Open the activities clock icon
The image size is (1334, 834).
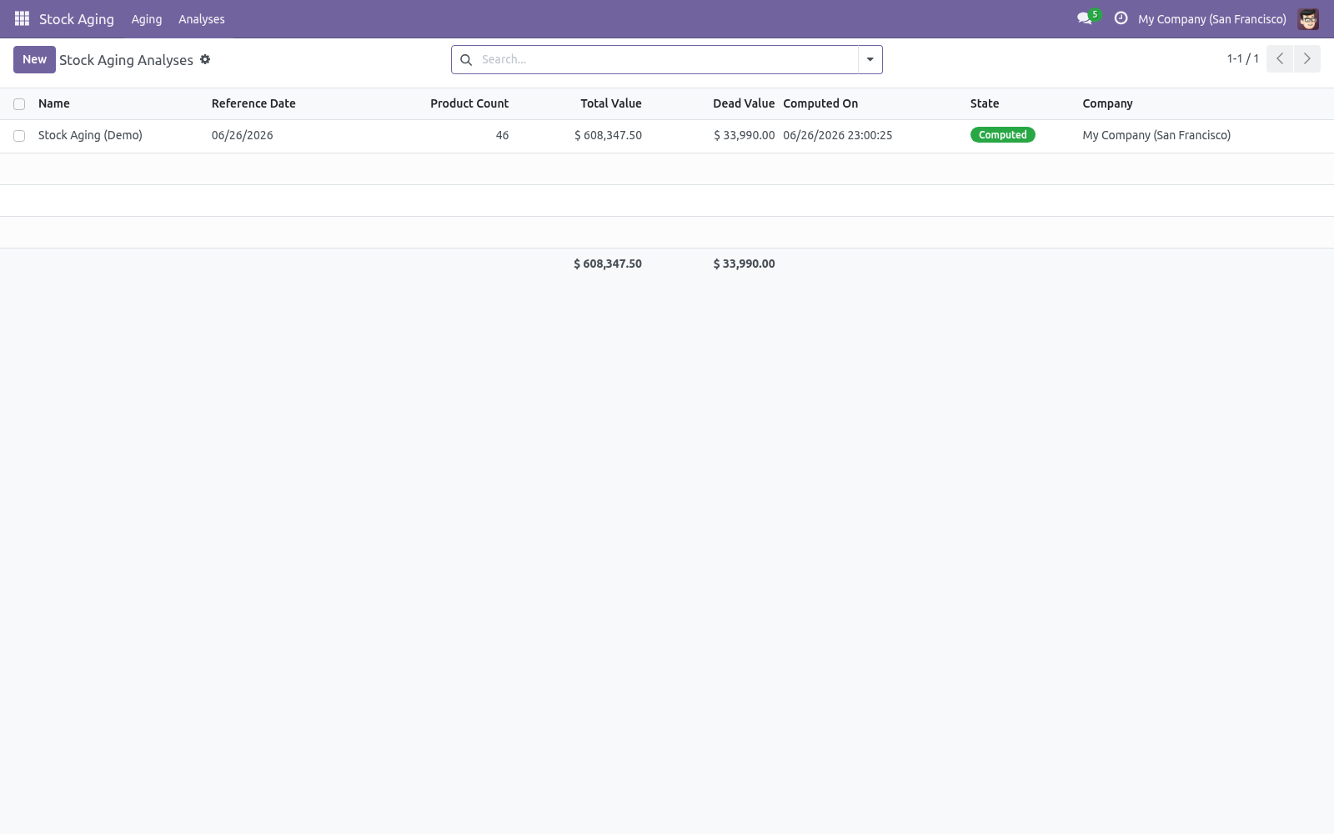click(1121, 18)
